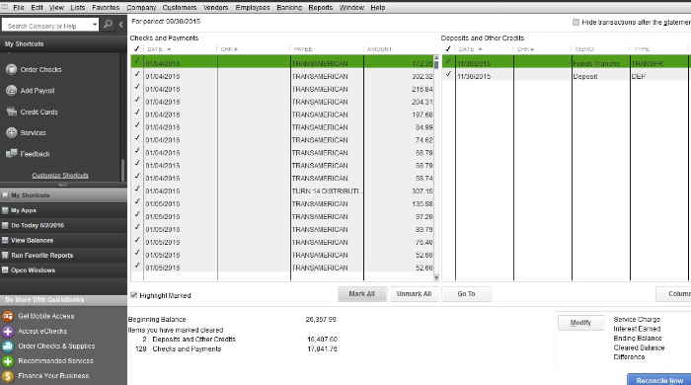Open the View Balances panel icon
691x385 pixels.
(x=5, y=240)
